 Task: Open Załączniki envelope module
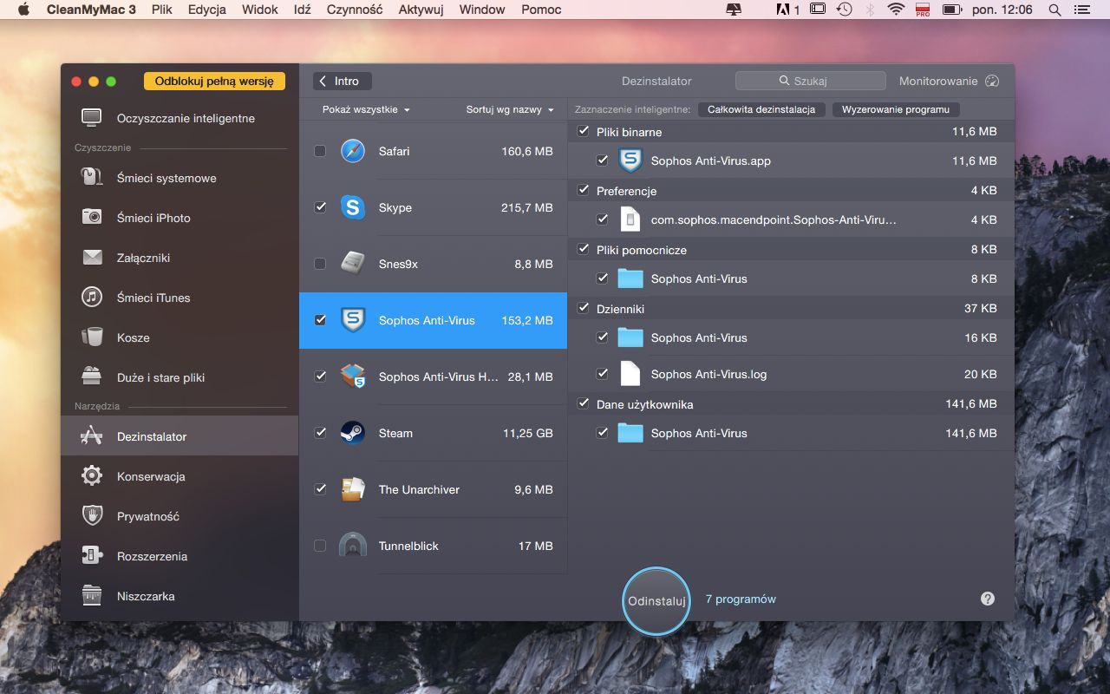tap(180, 258)
